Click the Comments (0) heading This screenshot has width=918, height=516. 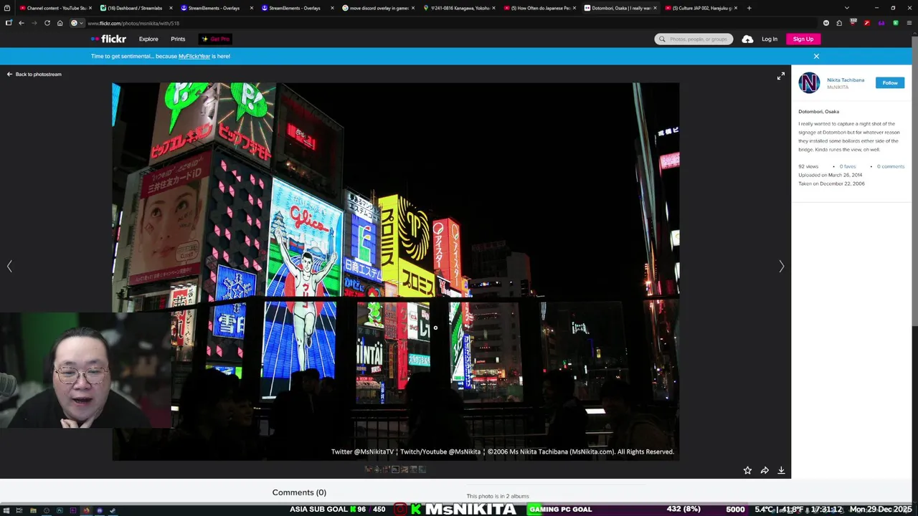(299, 492)
